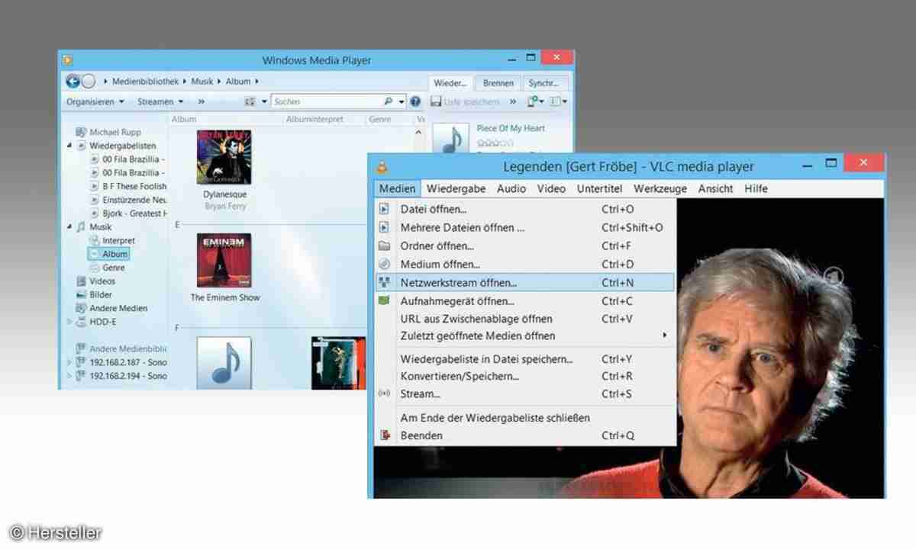Open the Organisieren dropdown
The image size is (916, 549).
(x=95, y=101)
